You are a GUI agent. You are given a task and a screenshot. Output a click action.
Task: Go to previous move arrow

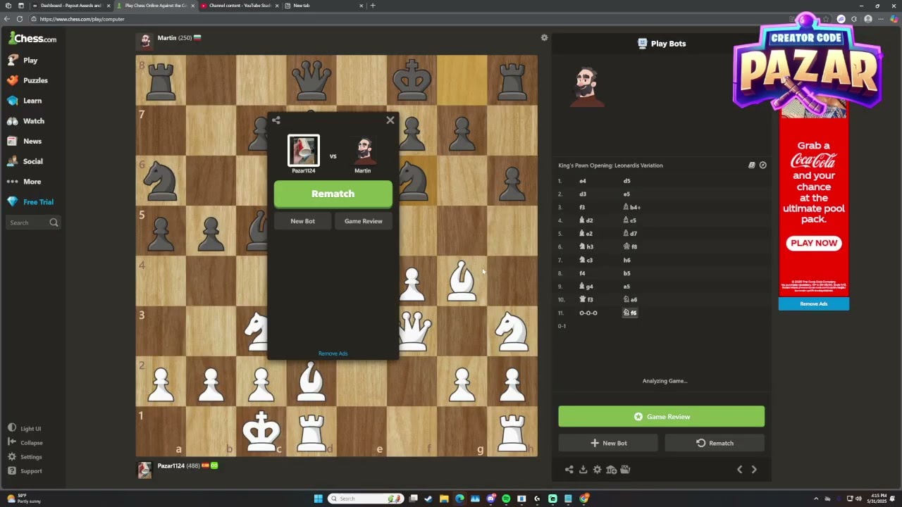point(739,470)
